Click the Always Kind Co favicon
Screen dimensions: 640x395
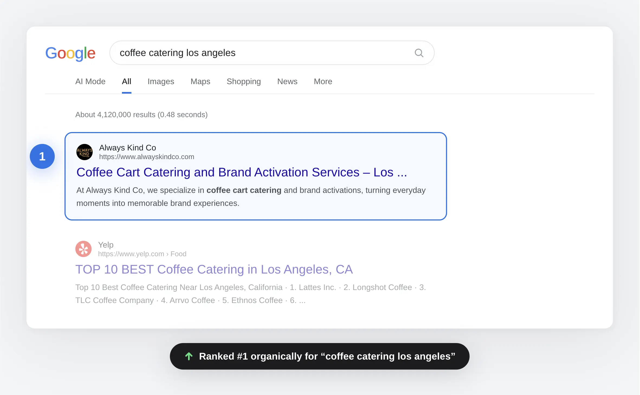coord(85,152)
